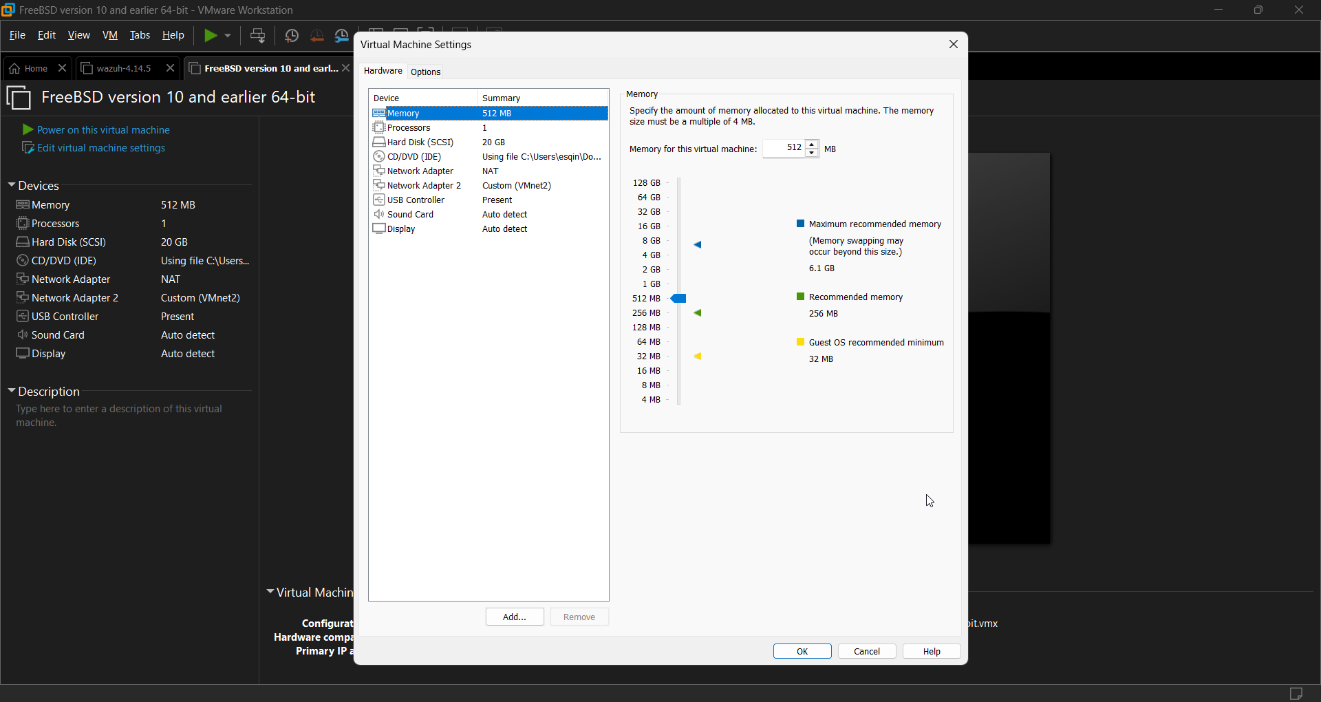Collapse the Devices section
Viewport: 1321px width, 702px height.
(12, 185)
